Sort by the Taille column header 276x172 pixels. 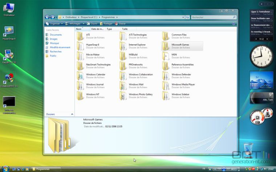point(129,29)
